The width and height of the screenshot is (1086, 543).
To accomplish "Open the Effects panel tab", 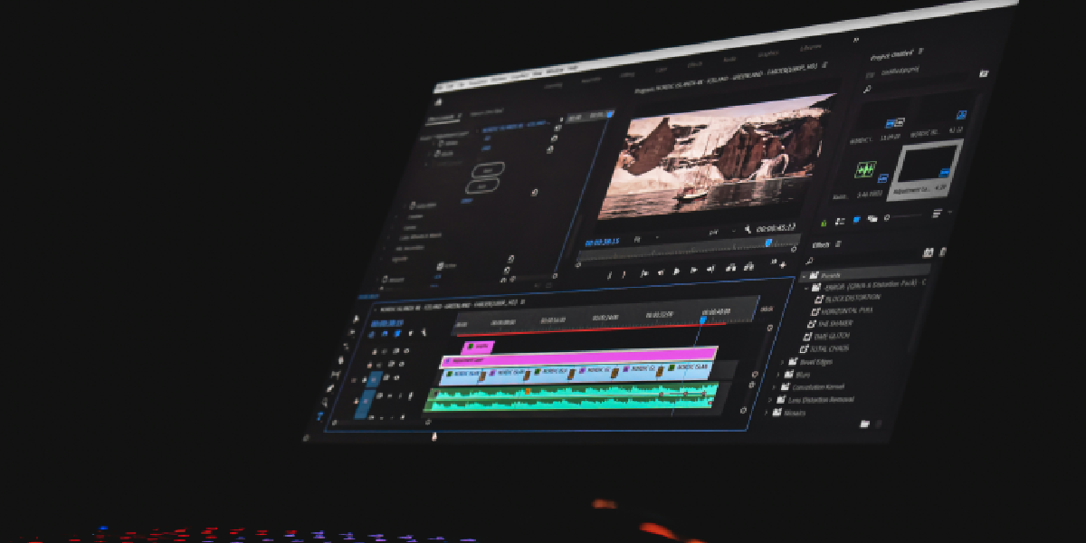I will pos(821,244).
